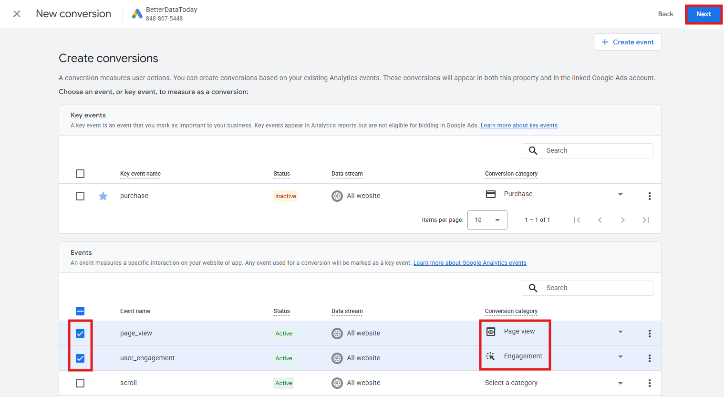
Task: Uncheck the page_view event checkbox
Action: pyautogui.click(x=80, y=334)
